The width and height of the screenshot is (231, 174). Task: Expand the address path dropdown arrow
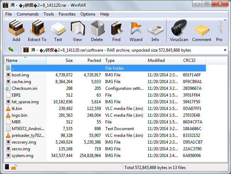pos(225,50)
